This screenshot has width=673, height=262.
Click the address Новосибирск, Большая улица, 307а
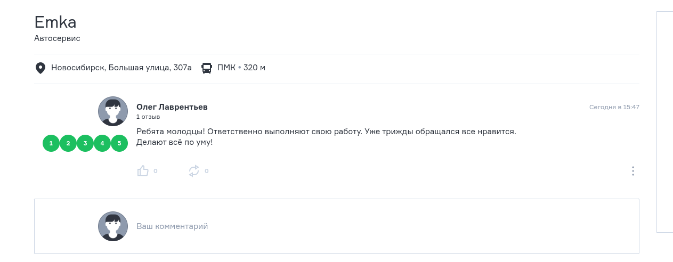(x=121, y=68)
